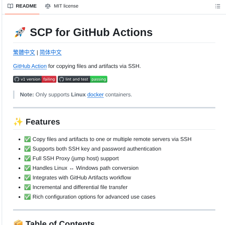Click checkmark beside Linux Windows path conversion

tap(28, 168)
